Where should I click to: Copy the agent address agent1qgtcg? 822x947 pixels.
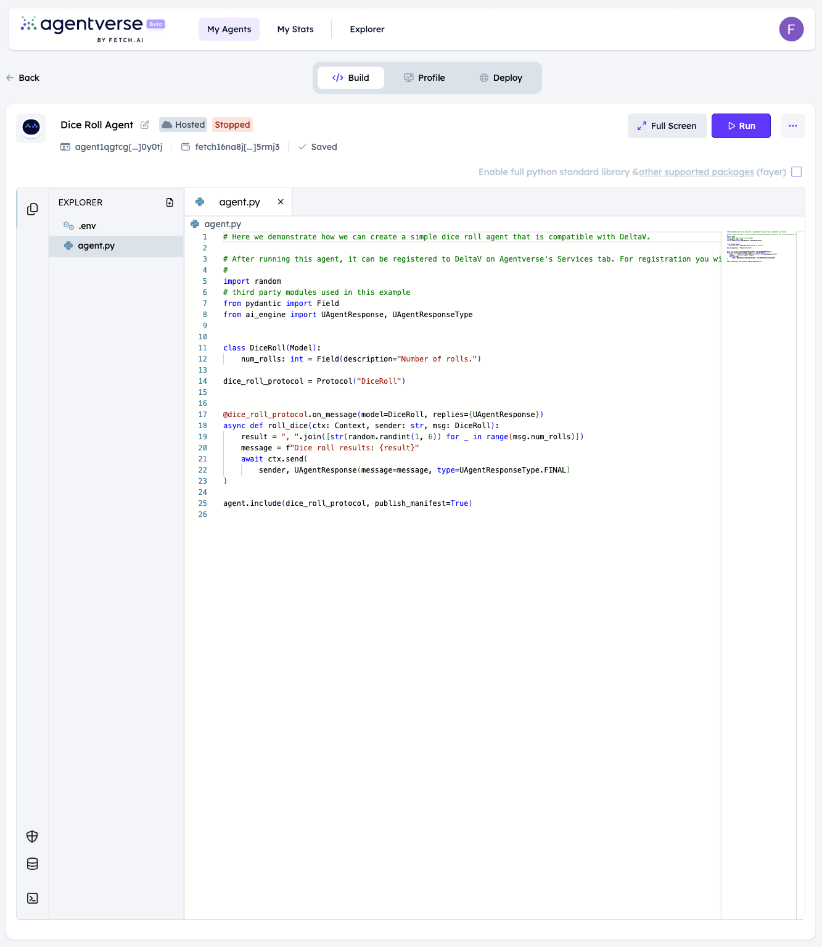coord(118,147)
